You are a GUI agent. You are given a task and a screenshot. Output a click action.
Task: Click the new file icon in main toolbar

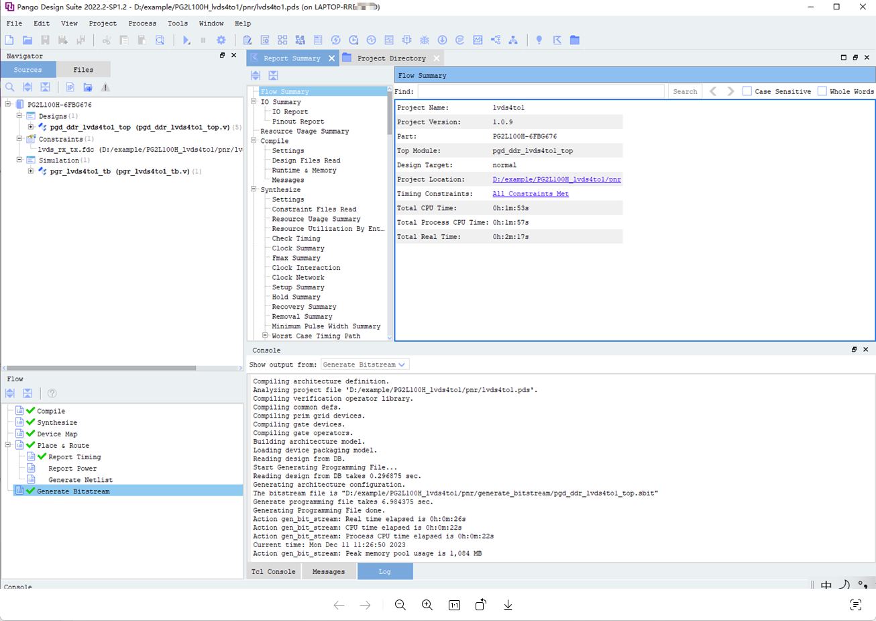point(9,40)
